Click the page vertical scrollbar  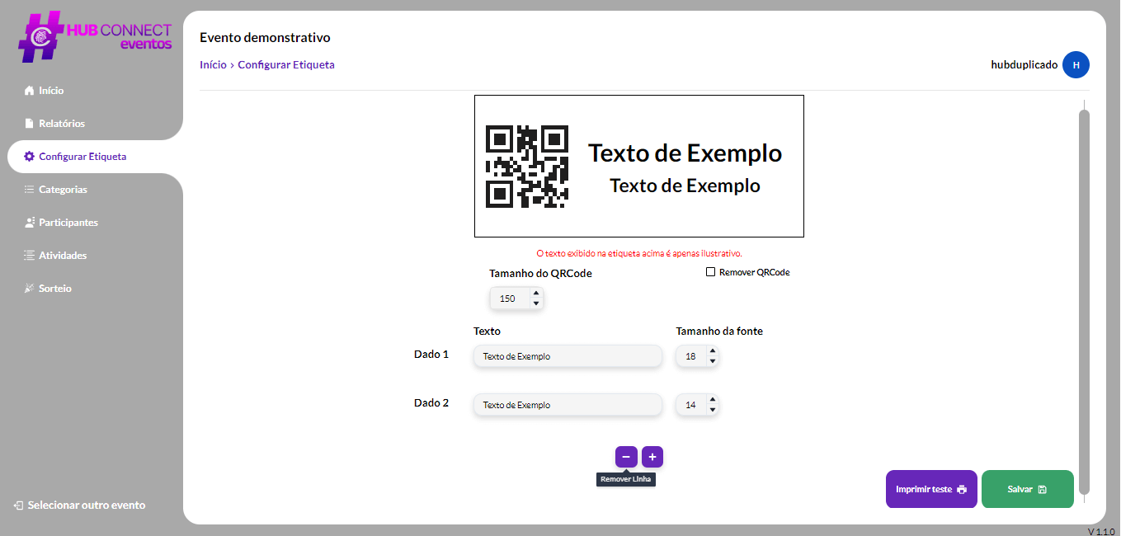click(1084, 301)
